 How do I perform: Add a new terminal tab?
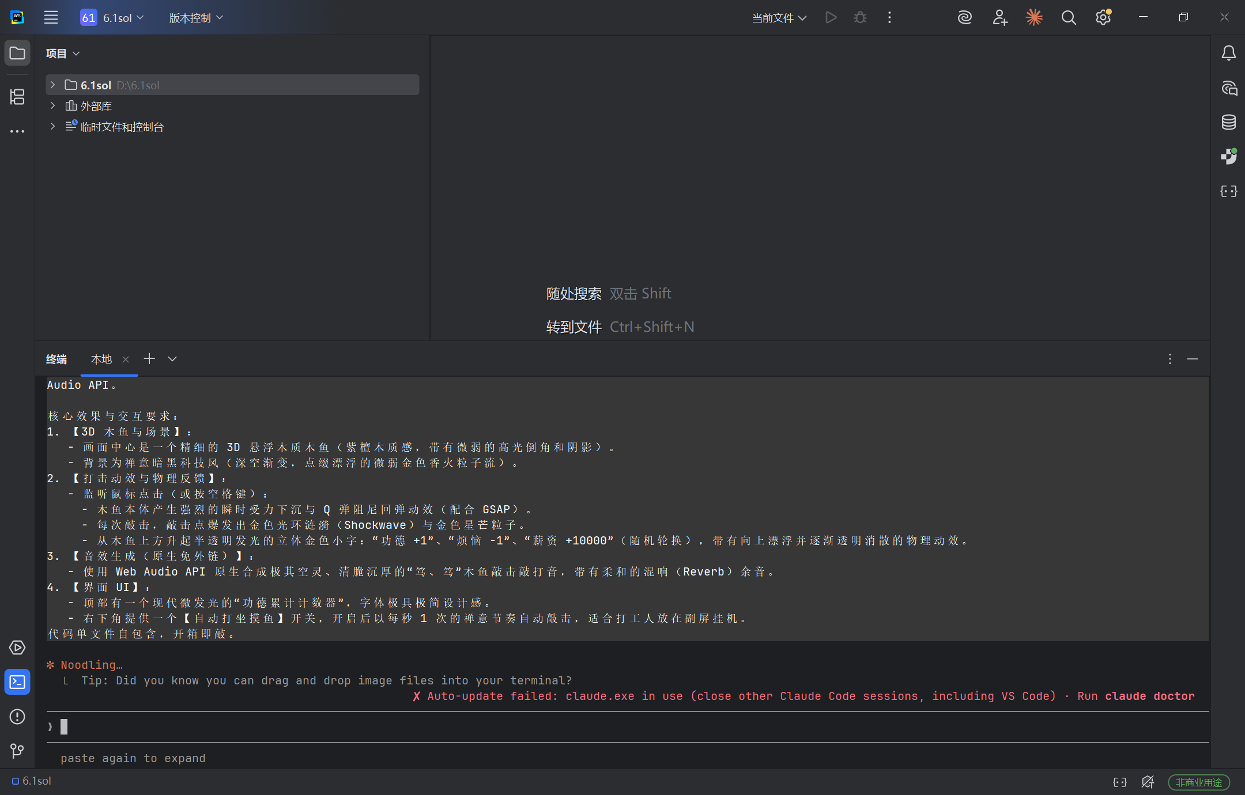(x=149, y=359)
